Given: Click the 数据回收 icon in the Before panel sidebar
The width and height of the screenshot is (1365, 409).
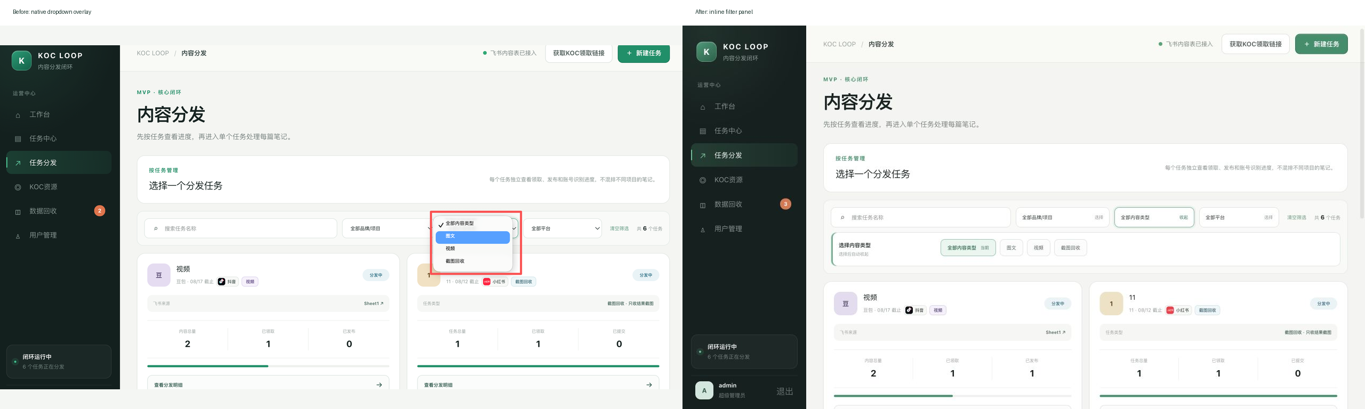Looking at the screenshot, I should [x=18, y=211].
